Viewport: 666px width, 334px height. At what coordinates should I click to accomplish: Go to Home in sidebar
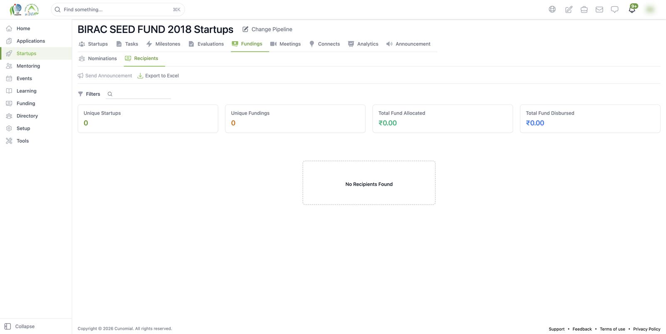point(36,28)
